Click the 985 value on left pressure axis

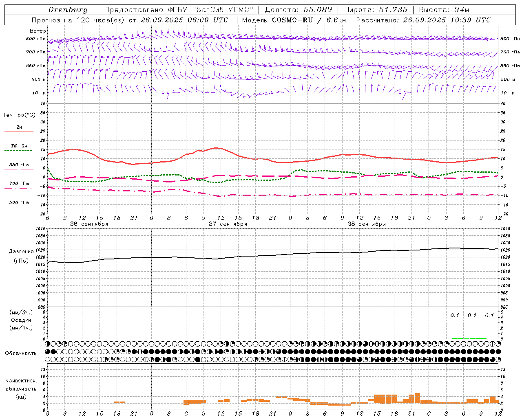click(x=41, y=307)
